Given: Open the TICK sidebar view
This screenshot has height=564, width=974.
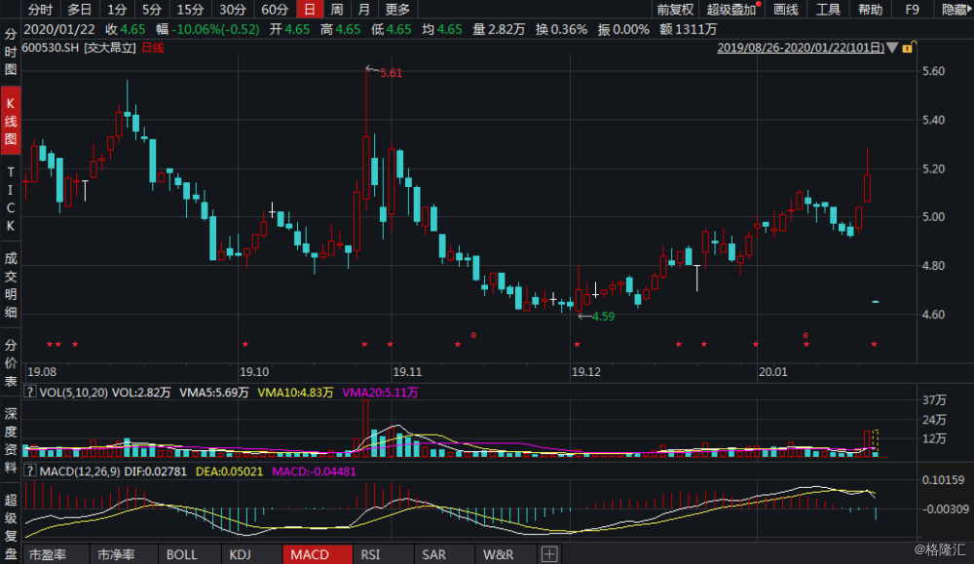Looking at the screenshot, I should tap(11, 199).
